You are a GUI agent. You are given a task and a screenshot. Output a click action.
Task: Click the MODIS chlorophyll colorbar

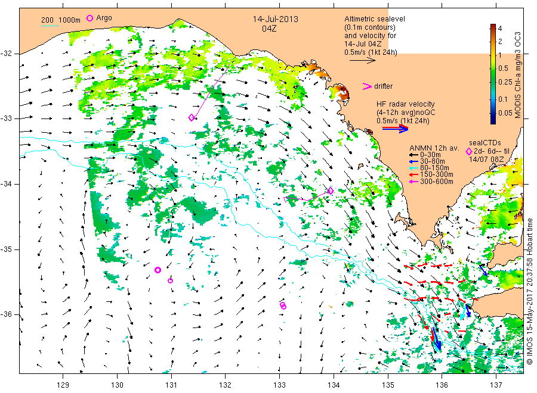[493, 74]
